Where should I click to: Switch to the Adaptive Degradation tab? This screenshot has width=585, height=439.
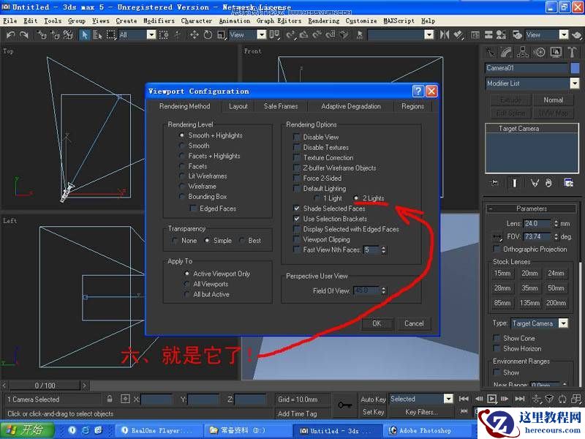pos(351,106)
